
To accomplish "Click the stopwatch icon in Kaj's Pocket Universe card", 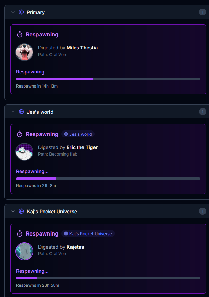I will point(20,233).
